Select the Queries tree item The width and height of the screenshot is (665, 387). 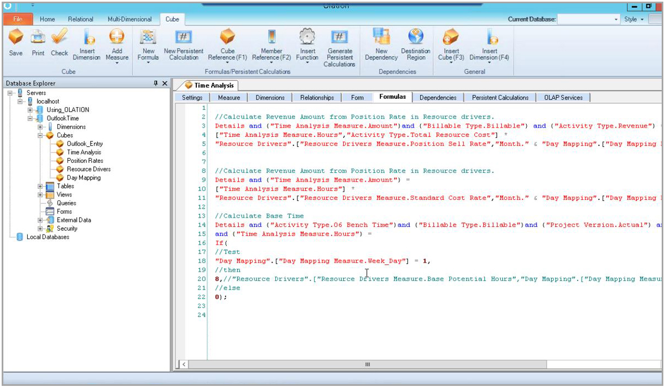(66, 203)
